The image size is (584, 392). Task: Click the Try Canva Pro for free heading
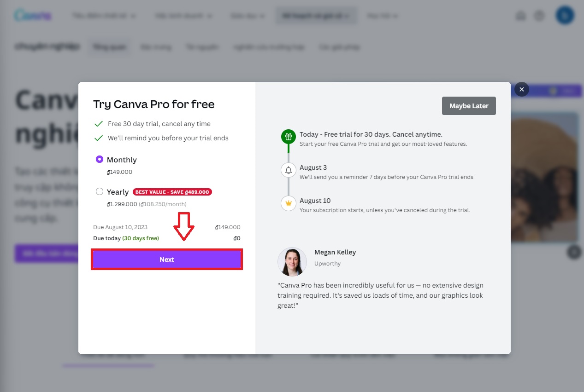coord(154,104)
